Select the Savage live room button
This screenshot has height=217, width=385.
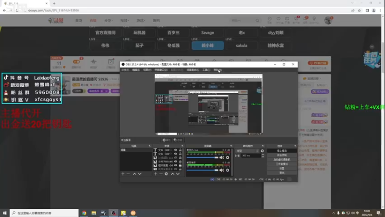coord(207,33)
